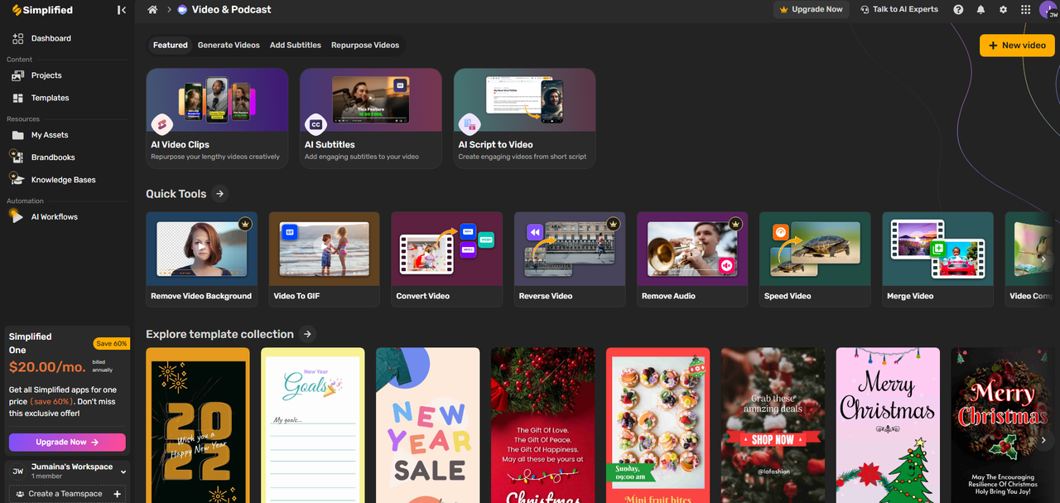1060x503 pixels.
Task: Open the Dashboard icon in the sidebar
Action: pos(17,38)
